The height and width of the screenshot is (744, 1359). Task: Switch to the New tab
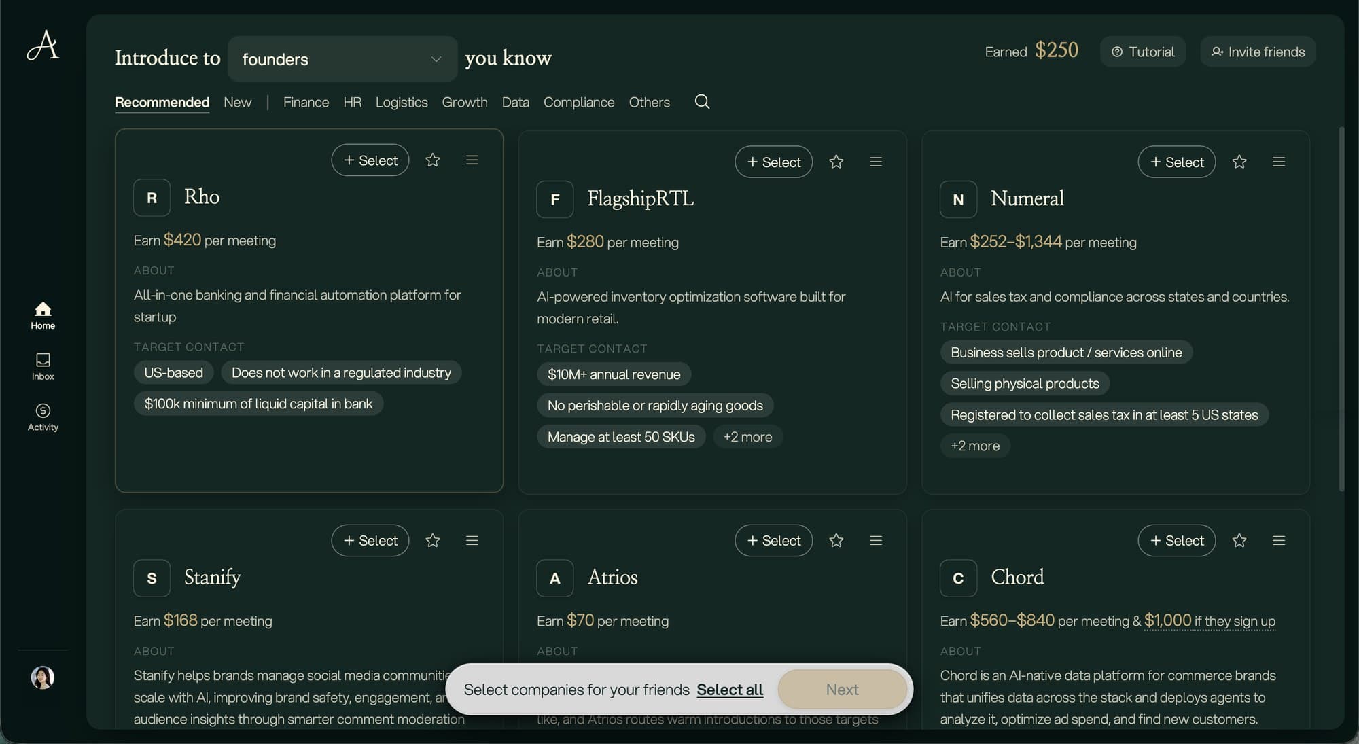[238, 103]
